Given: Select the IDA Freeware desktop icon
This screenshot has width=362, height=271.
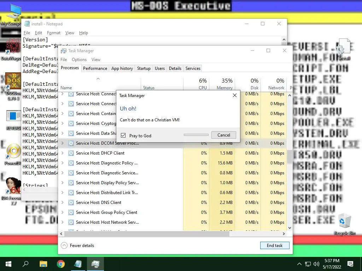Looking at the screenshot, I should 12,191.
